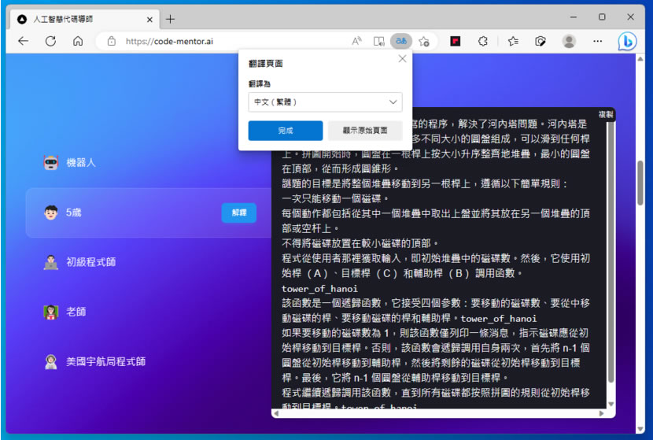View site info via the lock icon

click(x=111, y=41)
